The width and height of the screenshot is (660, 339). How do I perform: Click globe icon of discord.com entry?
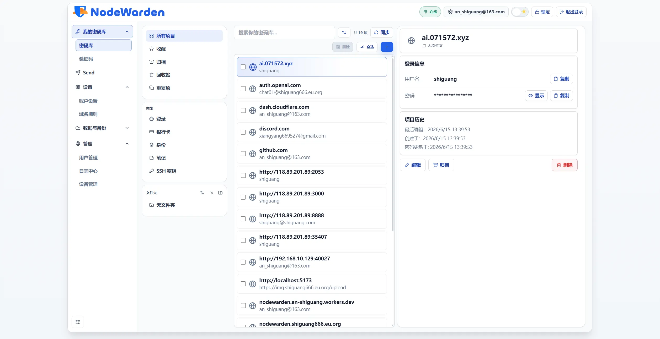pos(253,132)
